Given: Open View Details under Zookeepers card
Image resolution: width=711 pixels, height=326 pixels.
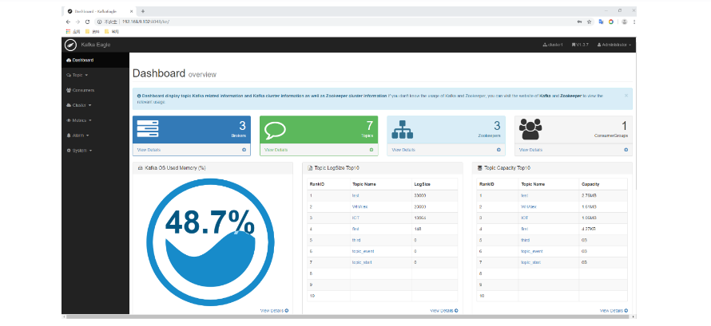Looking at the screenshot, I should point(403,150).
